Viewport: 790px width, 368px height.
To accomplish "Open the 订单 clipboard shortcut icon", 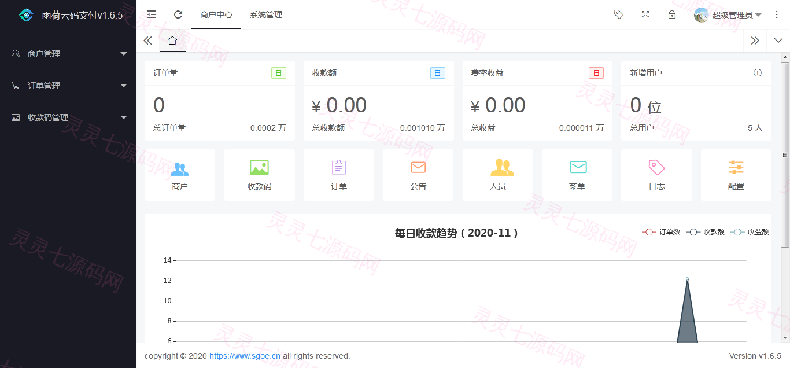I will (339, 167).
